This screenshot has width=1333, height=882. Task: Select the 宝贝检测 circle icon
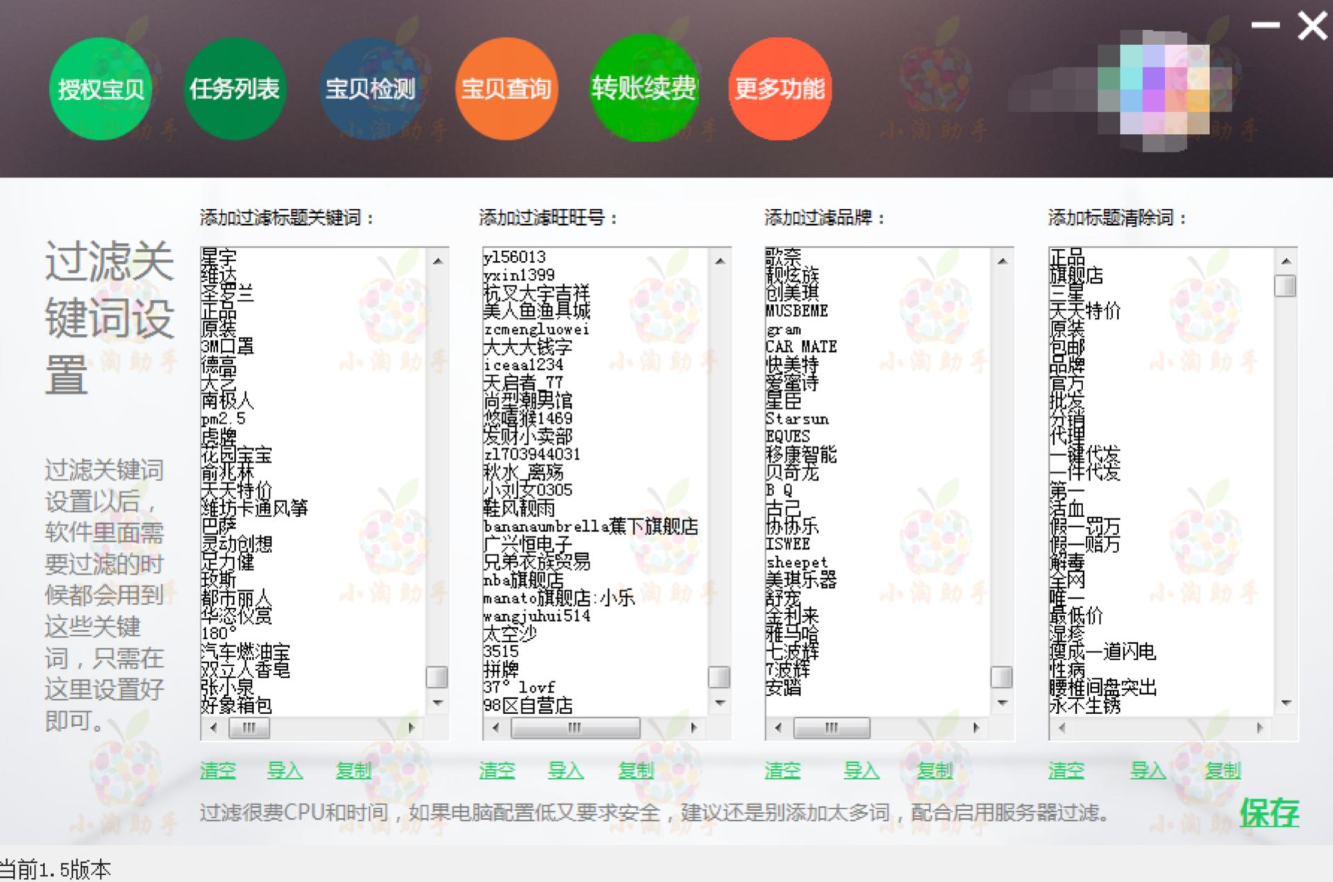click(x=371, y=89)
